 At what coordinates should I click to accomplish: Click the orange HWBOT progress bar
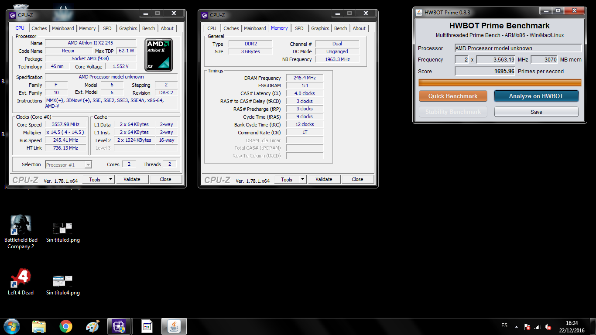pyautogui.click(x=500, y=82)
